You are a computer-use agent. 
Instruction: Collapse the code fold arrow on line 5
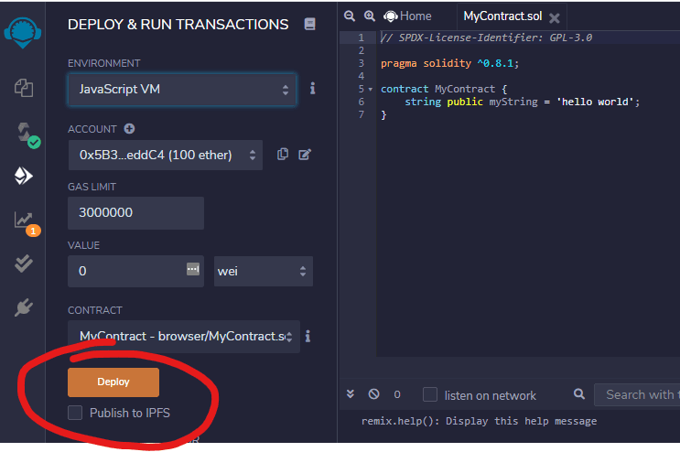pos(371,90)
